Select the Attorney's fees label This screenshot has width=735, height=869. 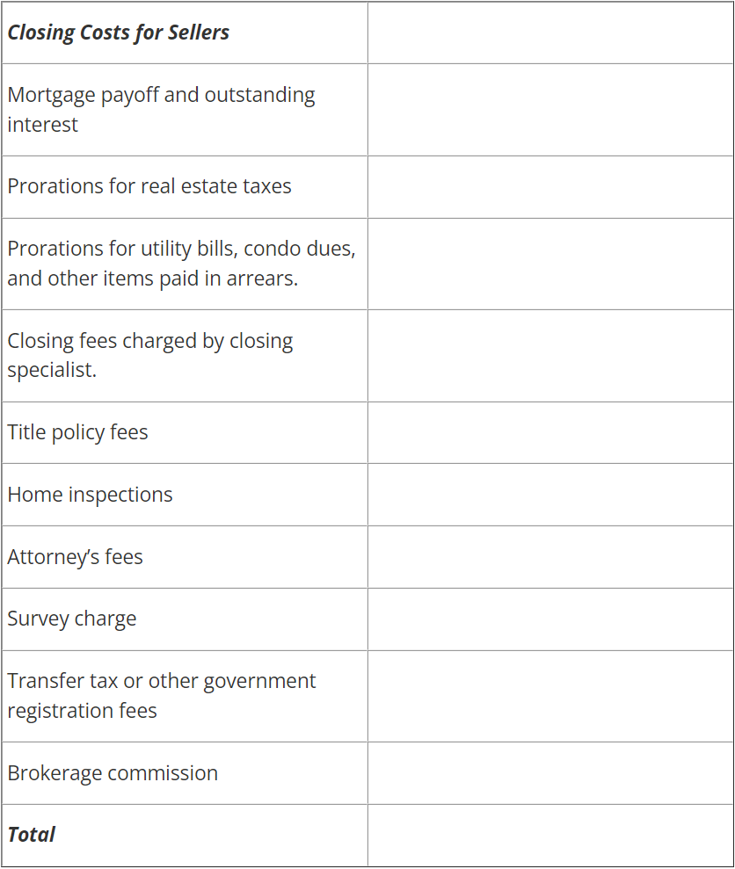click(x=75, y=557)
